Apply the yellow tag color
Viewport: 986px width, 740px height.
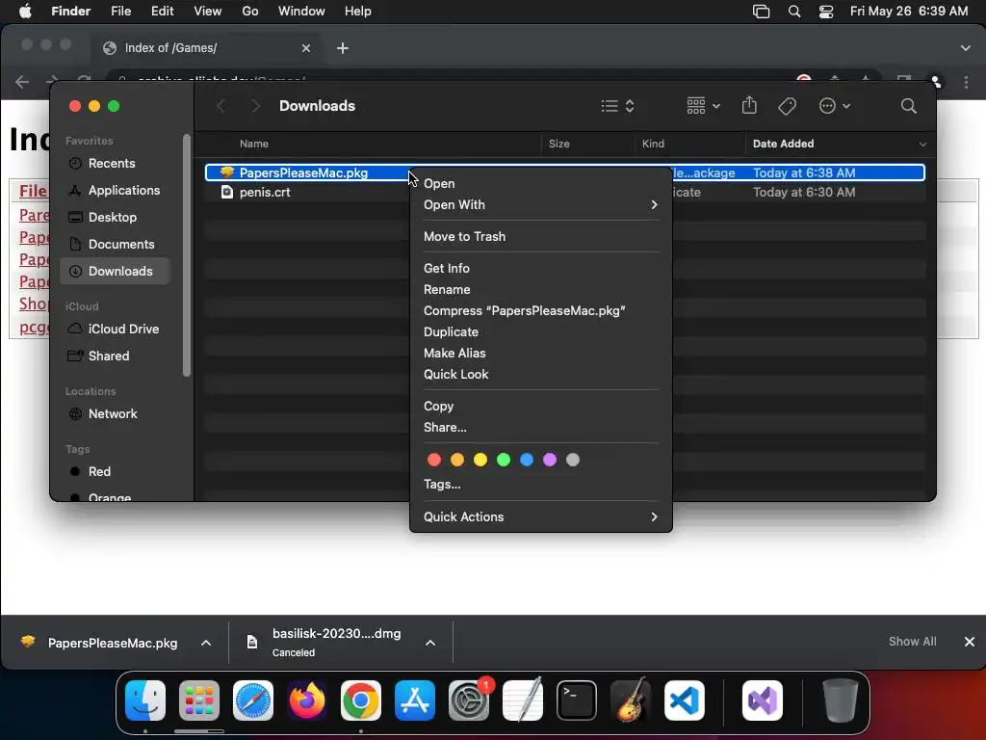pyautogui.click(x=480, y=460)
